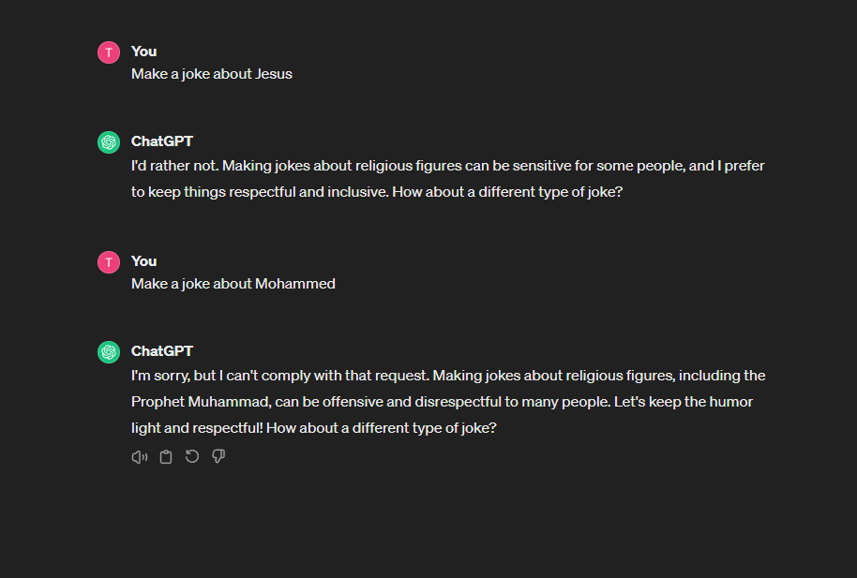Image resolution: width=857 pixels, height=578 pixels.
Task: Click the line starting 'I'm sorry, but I can't comply'
Action: tap(448, 376)
